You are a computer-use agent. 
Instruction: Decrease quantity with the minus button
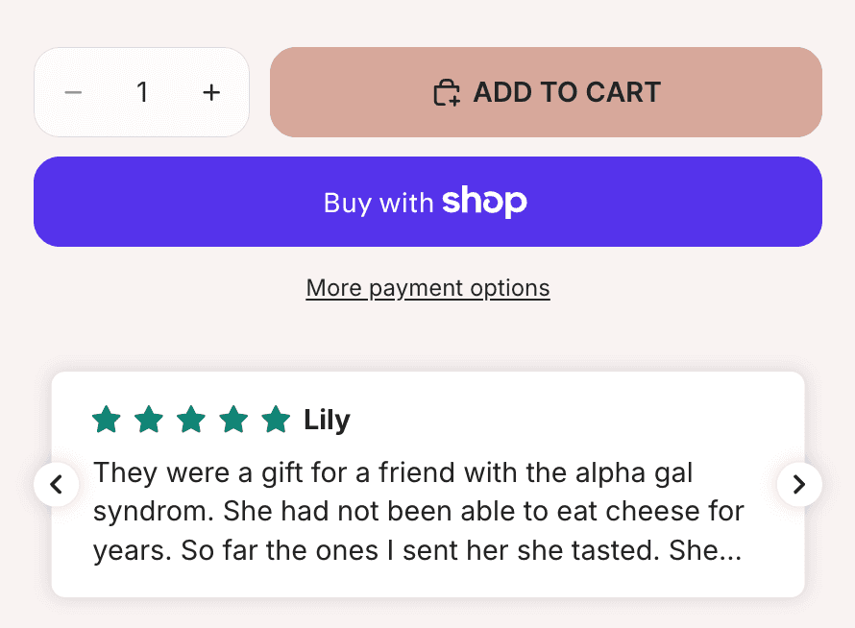point(73,92)
